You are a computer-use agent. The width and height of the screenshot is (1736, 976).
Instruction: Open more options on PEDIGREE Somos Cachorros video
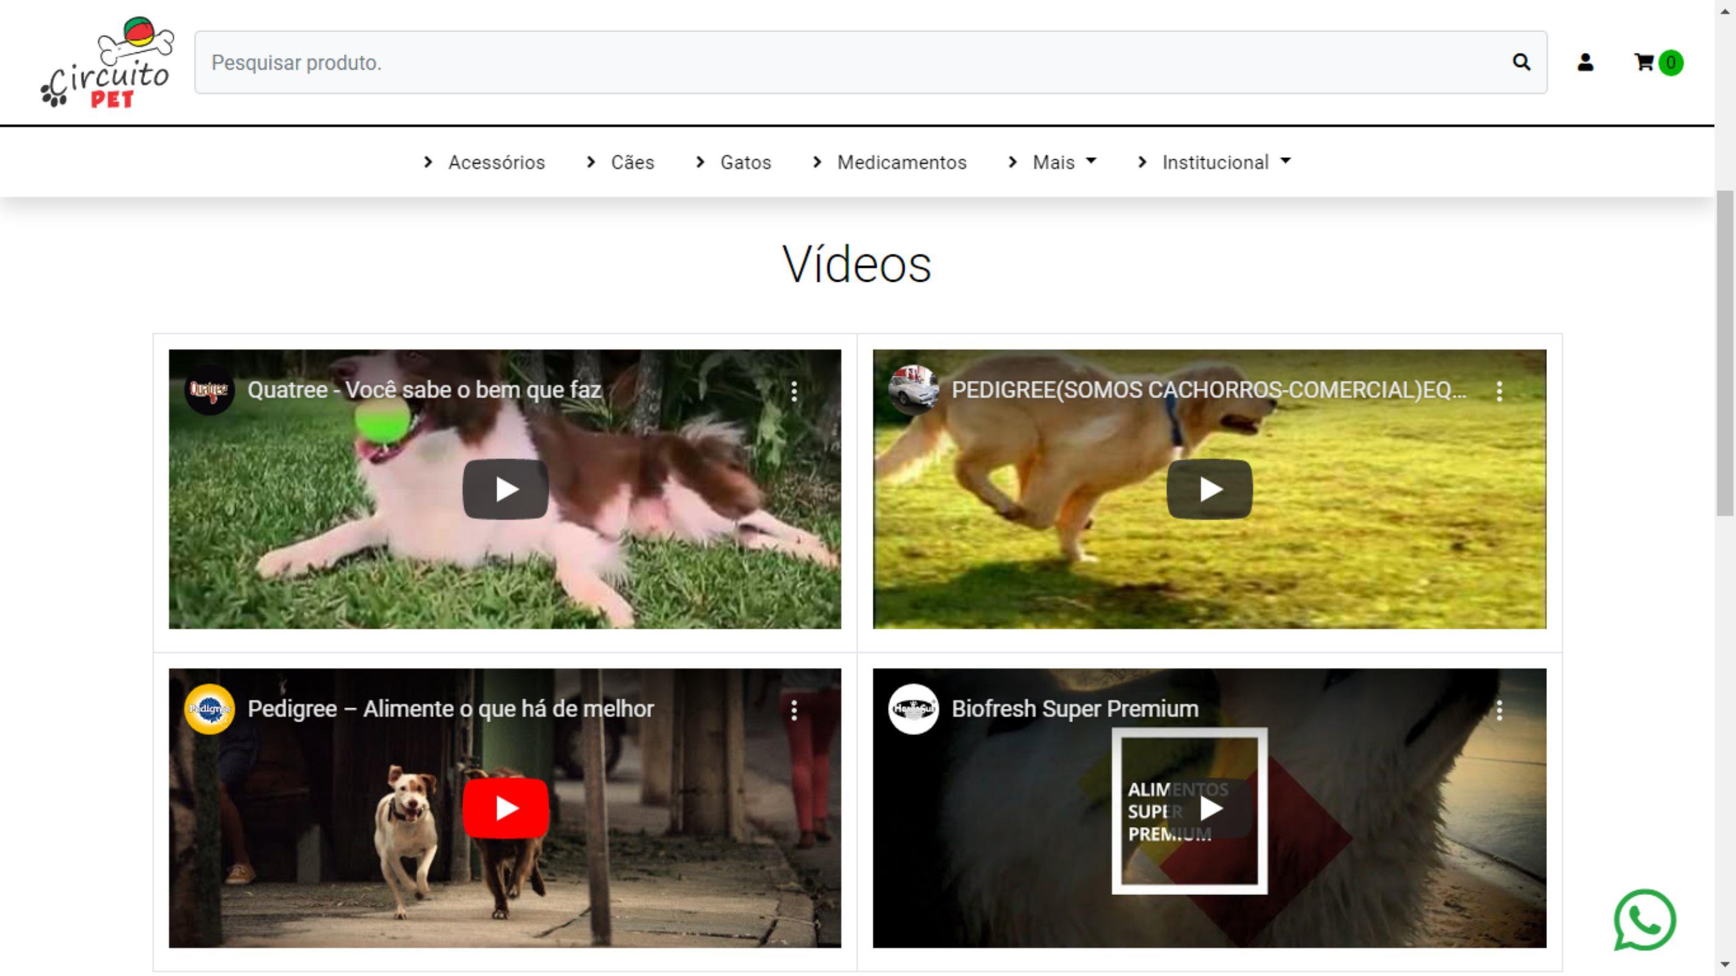point(1499,391)
